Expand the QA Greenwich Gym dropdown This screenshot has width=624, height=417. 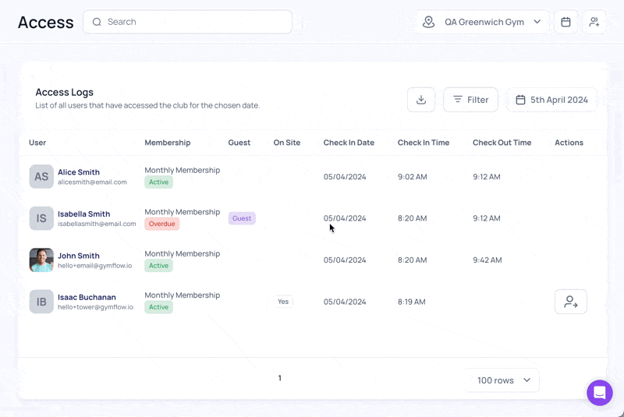(x=483, y=22)
